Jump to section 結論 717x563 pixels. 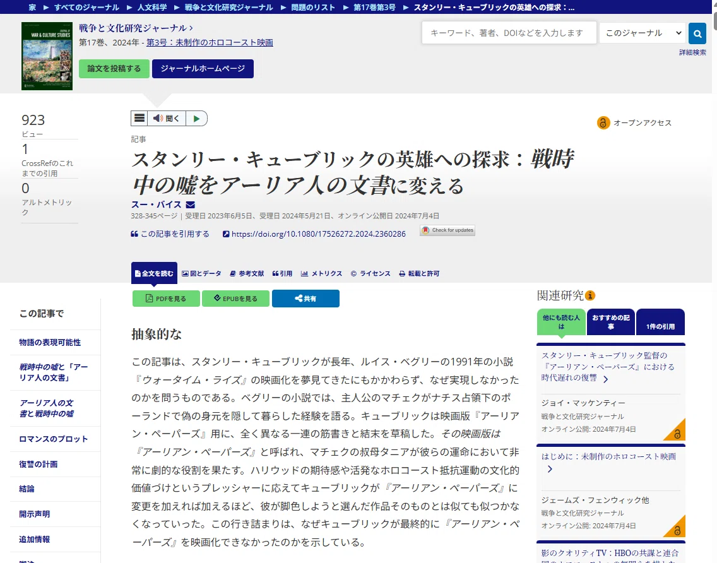point(27,489)
